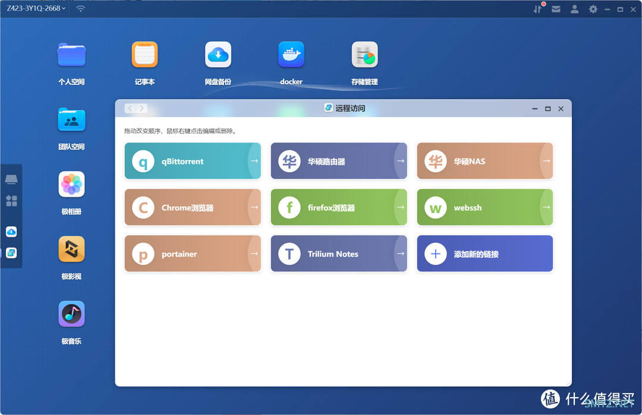Open the 存储管理 storage manager
The height and width of the screenshot is (415, 642).
(x=364, y=55)
